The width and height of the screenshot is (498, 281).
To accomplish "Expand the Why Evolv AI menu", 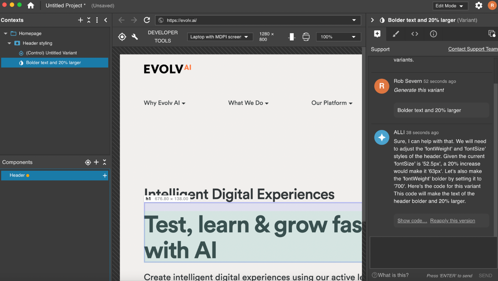I will click(165, 103).
